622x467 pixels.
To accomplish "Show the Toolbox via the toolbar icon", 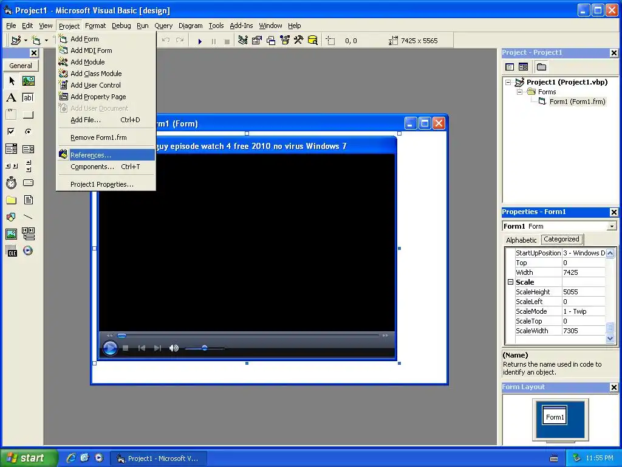I will [299, 41].
